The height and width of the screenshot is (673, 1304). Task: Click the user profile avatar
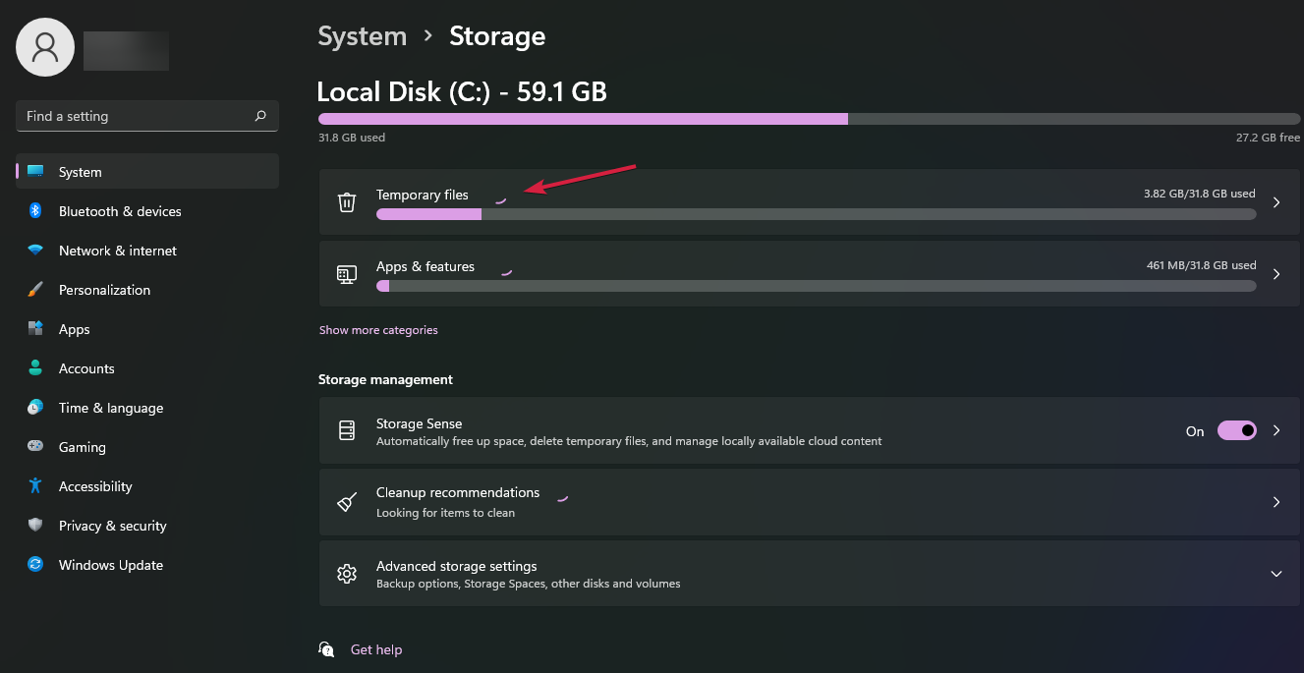(45, 47)
